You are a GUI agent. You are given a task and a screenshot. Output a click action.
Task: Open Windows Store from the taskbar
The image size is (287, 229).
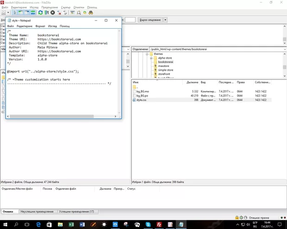pos(49,224)
